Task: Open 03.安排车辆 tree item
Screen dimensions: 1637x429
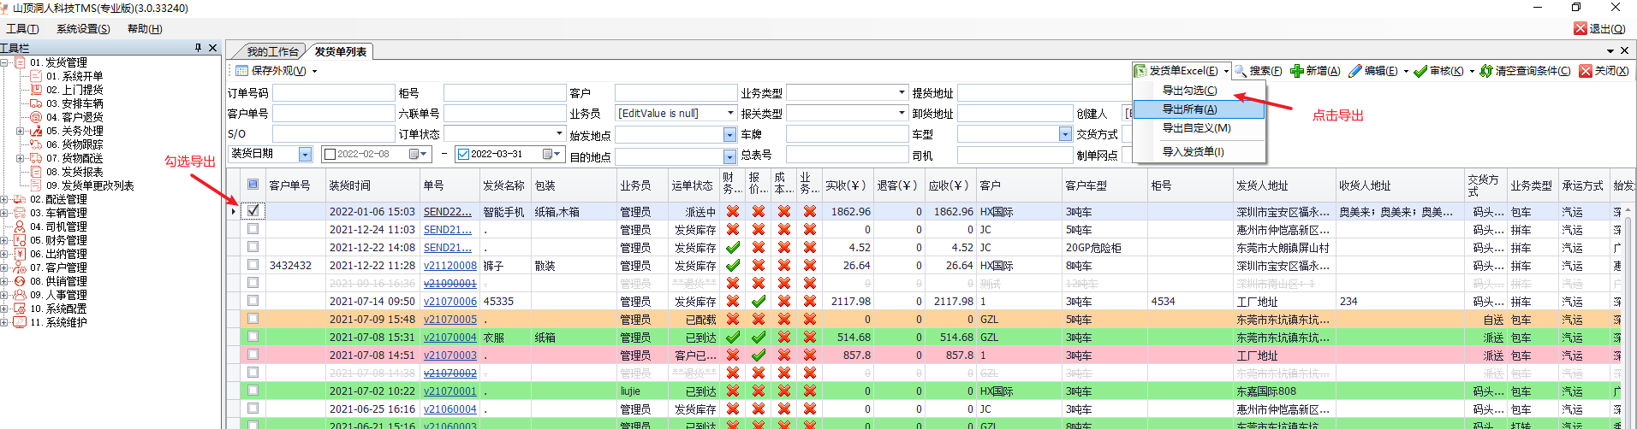Action: 74,103
